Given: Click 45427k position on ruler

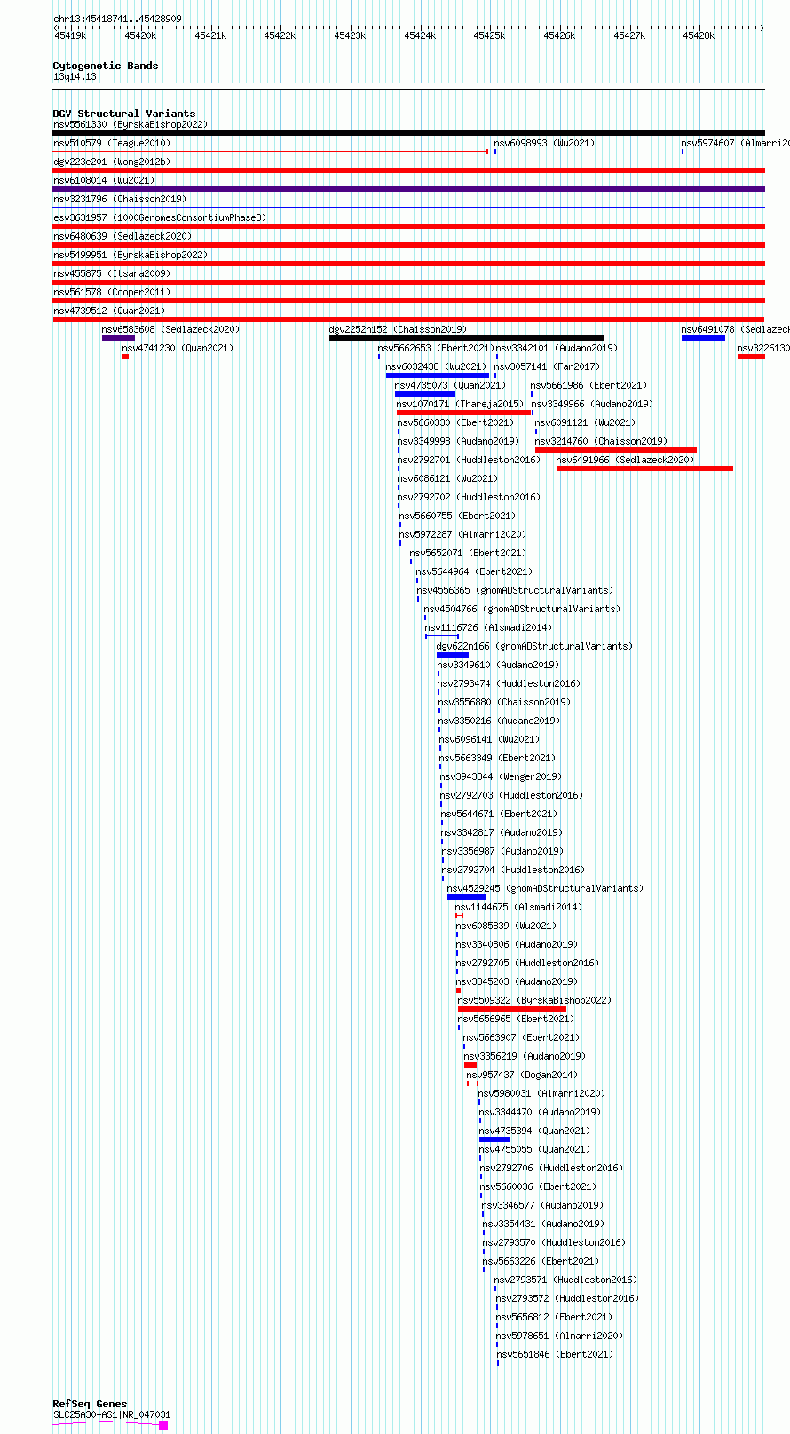Looking at the screenshot, I should pos(629,35).
